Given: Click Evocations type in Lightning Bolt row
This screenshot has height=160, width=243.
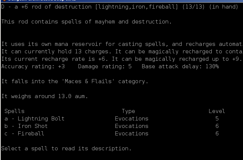Looking at the screenshot, I should pyautogui.click(x=131, y=119).
